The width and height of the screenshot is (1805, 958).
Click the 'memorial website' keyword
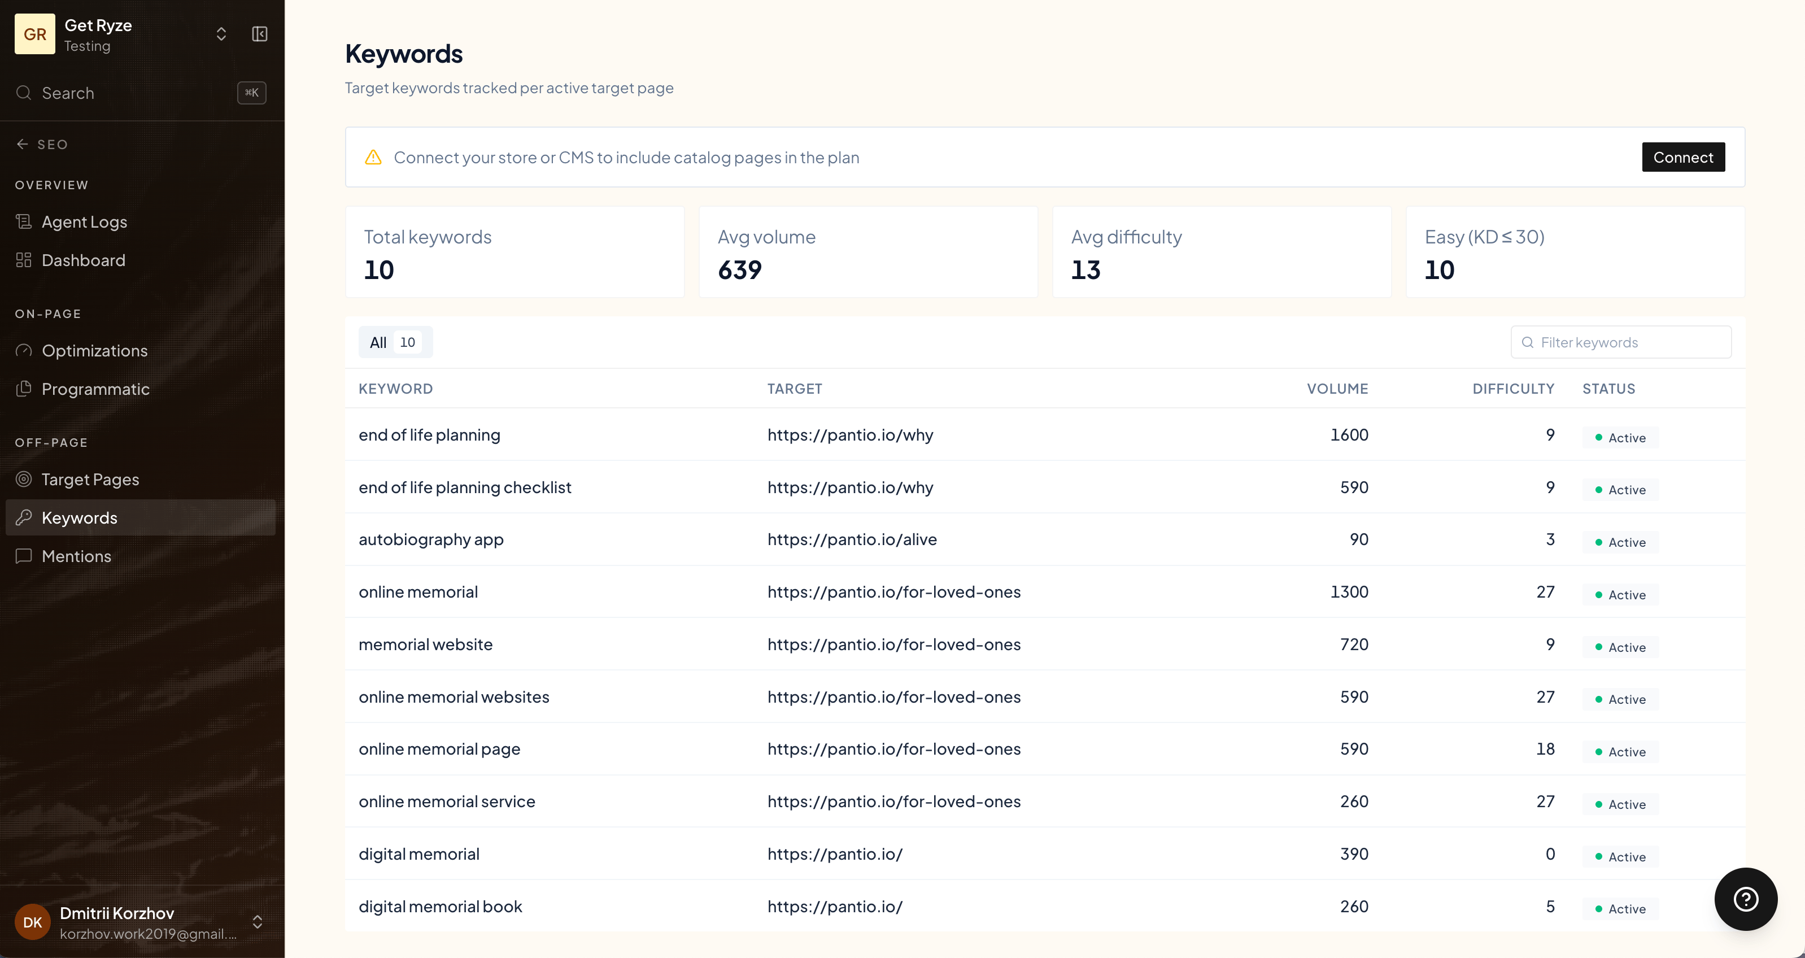click(425, 644)
